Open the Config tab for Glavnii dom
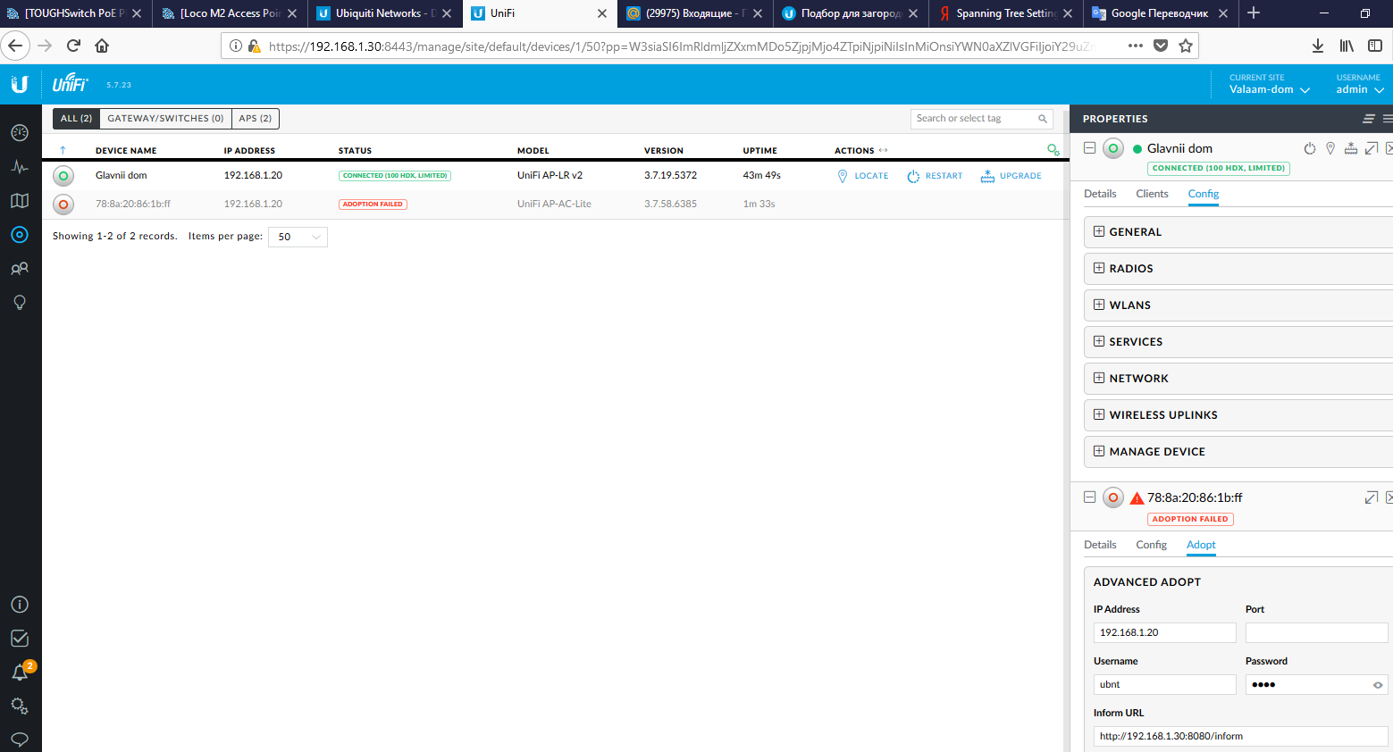The width and height of the screenshot is (1393, 752). (x=1204, y=194)
